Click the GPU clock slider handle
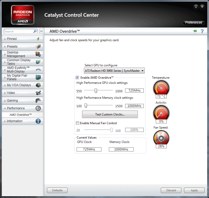The height and width of the screenshot is (198, 209). tap(95, 91)
